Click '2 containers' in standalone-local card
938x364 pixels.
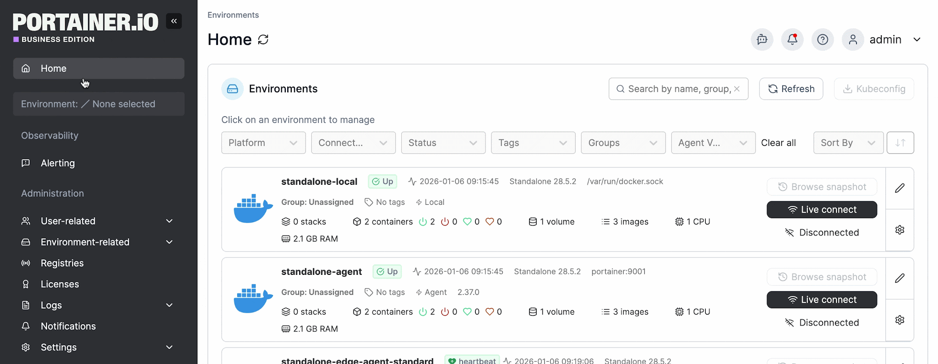[382, 222]
